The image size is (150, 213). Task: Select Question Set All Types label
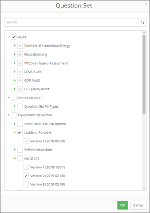coord(41,106)
